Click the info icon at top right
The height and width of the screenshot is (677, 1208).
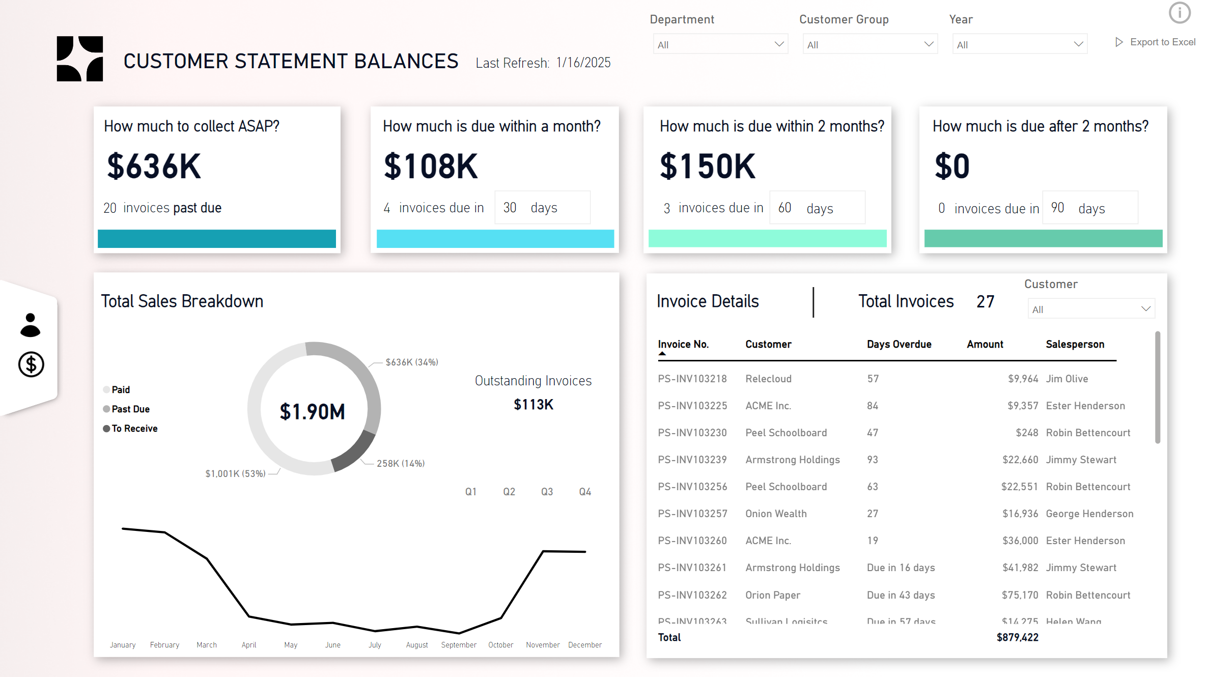pyautogui.click(x=1179, y=13)
